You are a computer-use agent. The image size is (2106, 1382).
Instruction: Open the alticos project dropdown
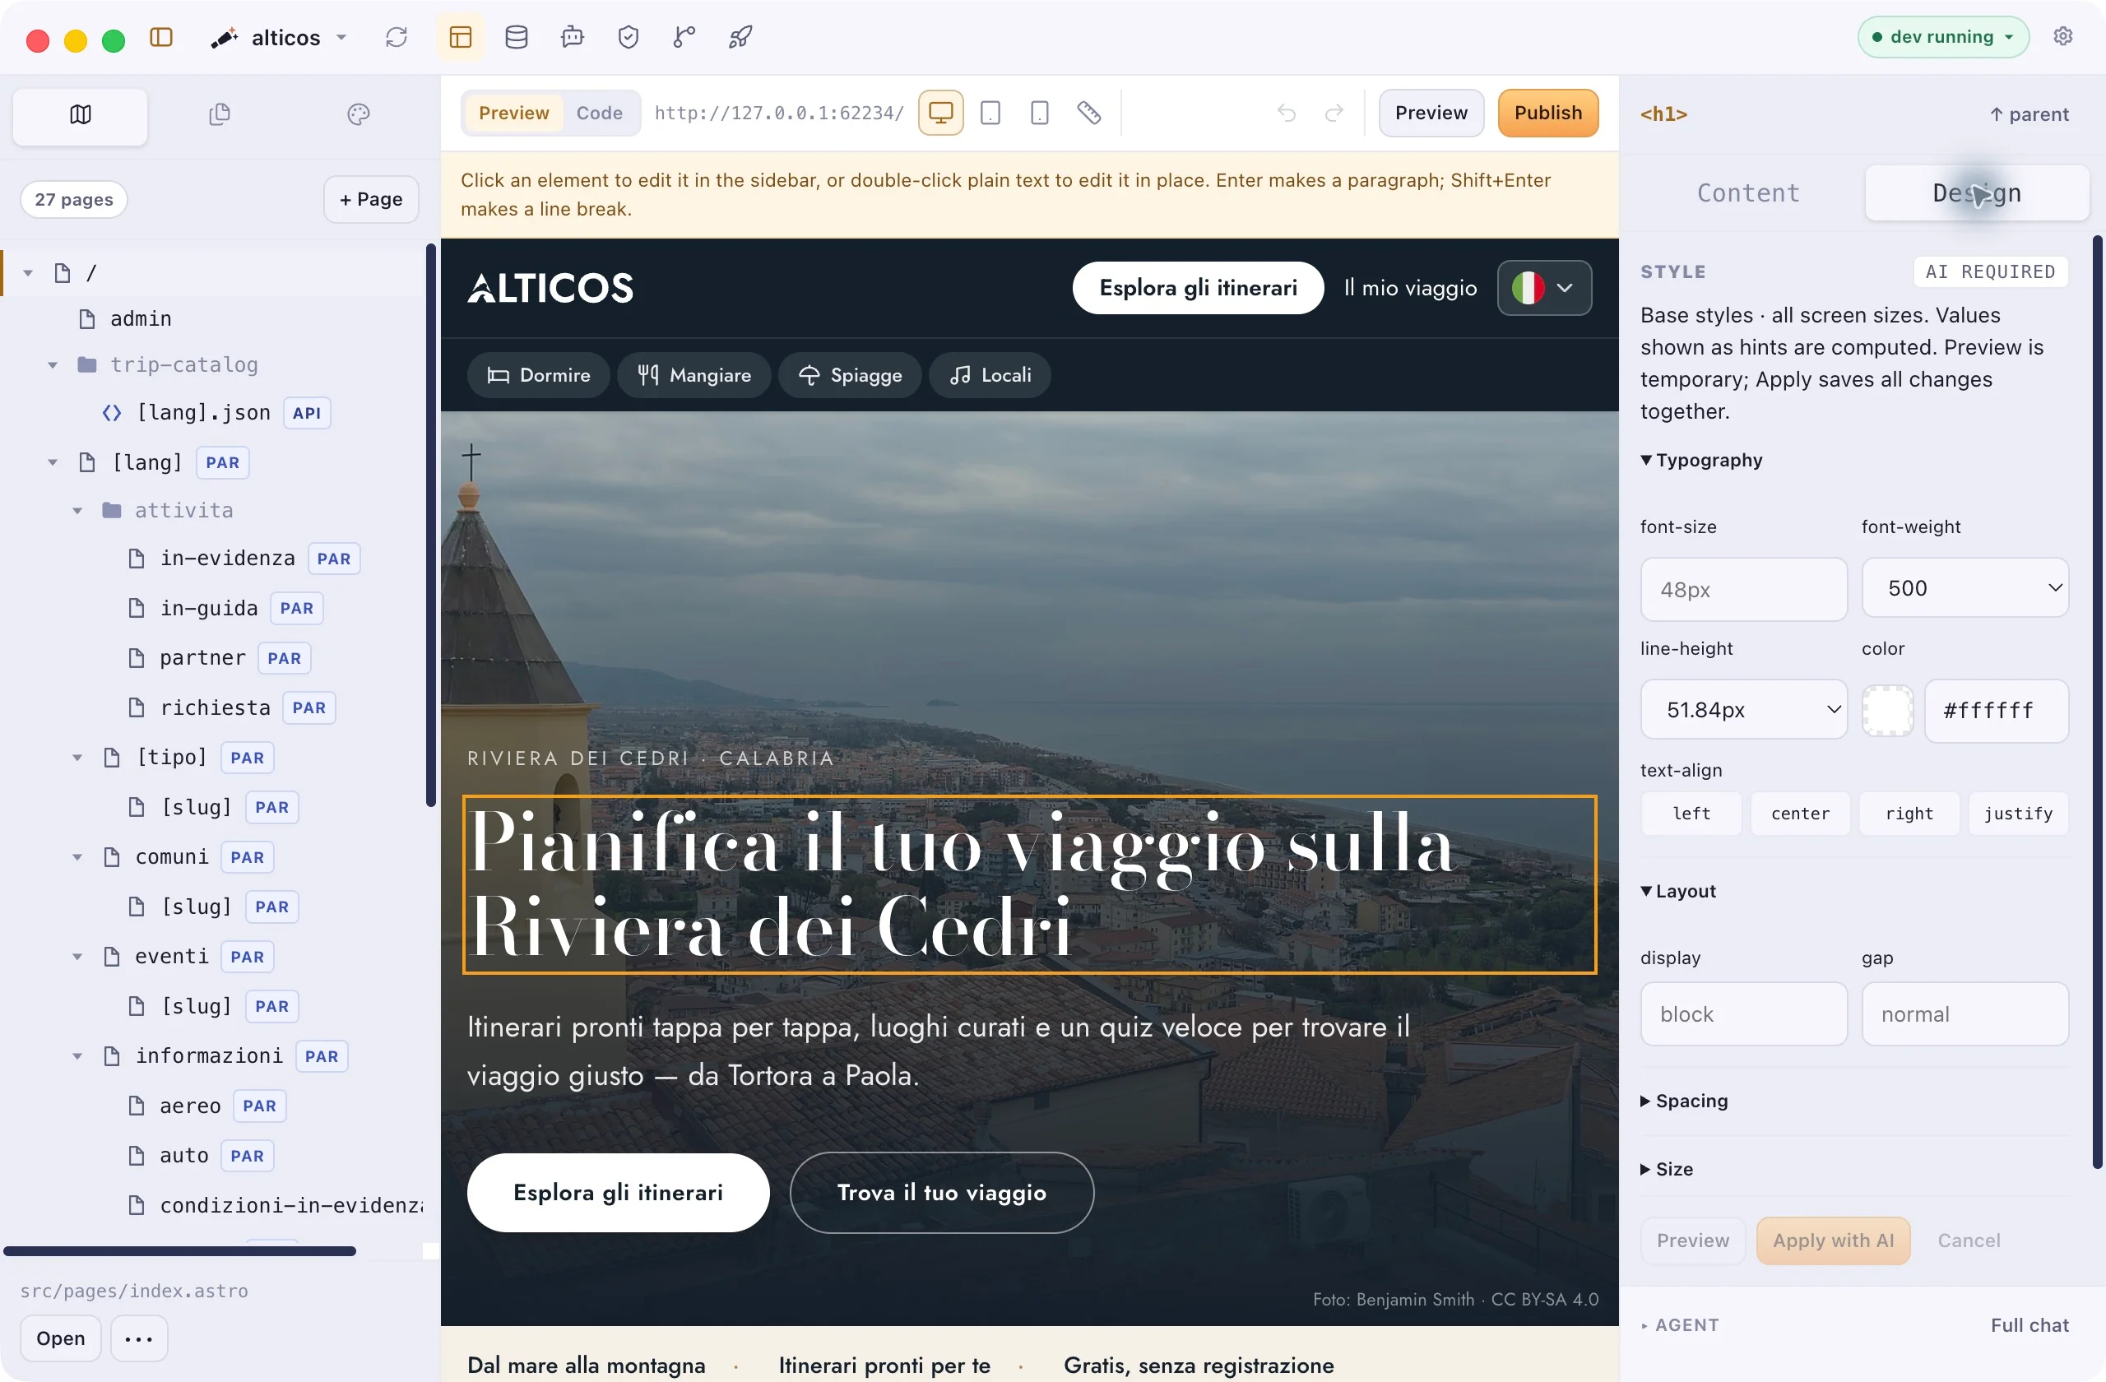280,37
